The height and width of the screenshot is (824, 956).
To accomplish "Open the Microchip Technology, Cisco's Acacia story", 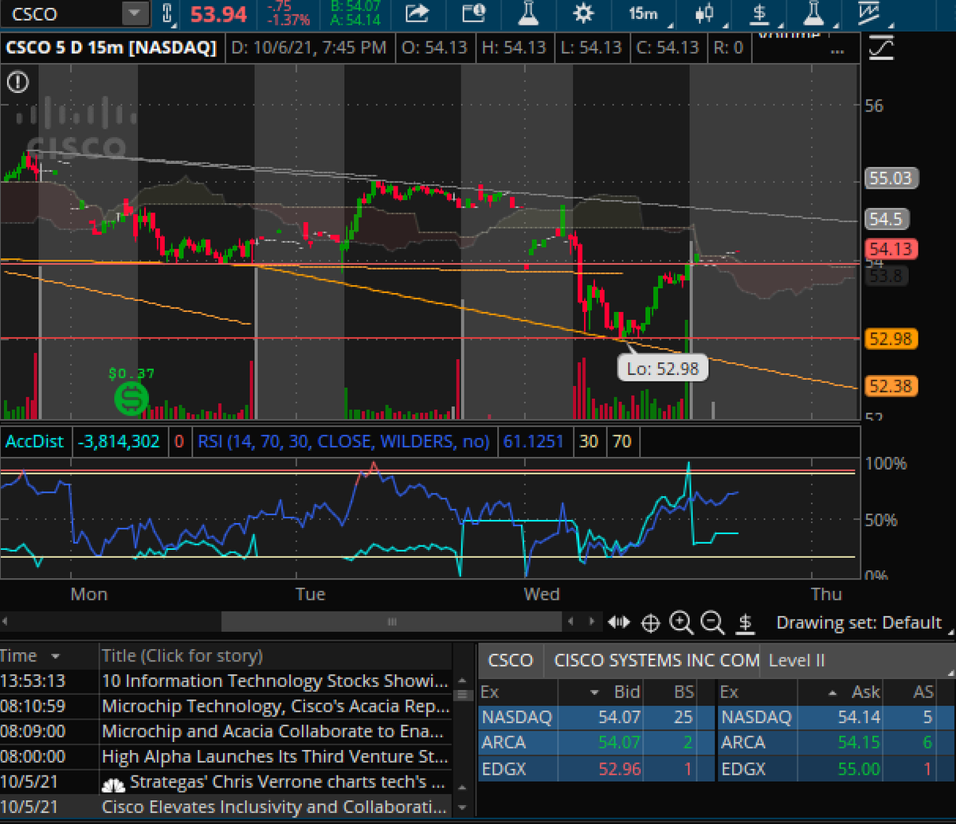I will coord(276,706).
